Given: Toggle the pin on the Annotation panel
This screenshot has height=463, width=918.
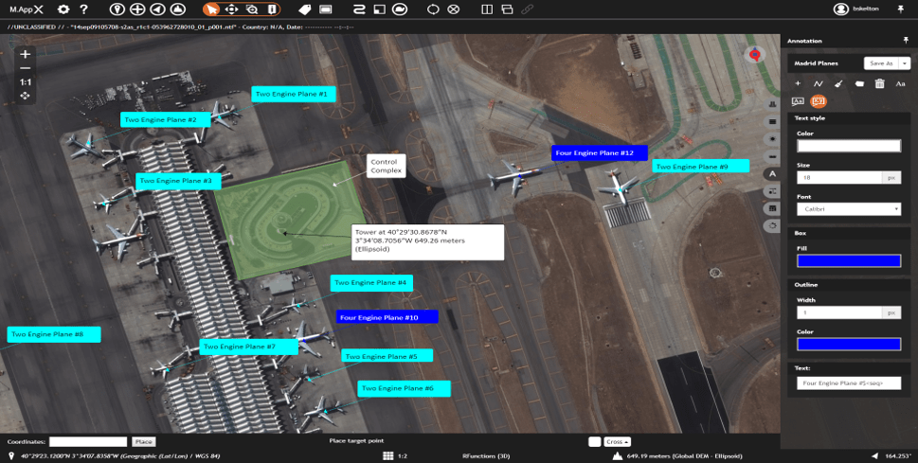Looking at the screenshot, I should point(905,41).
